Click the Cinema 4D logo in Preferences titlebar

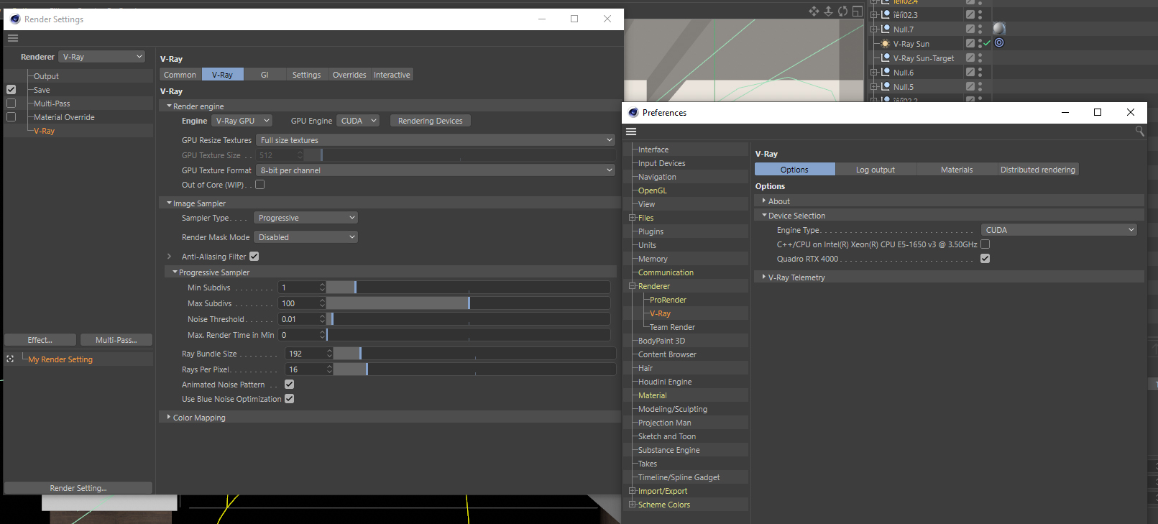coord(633,113)
